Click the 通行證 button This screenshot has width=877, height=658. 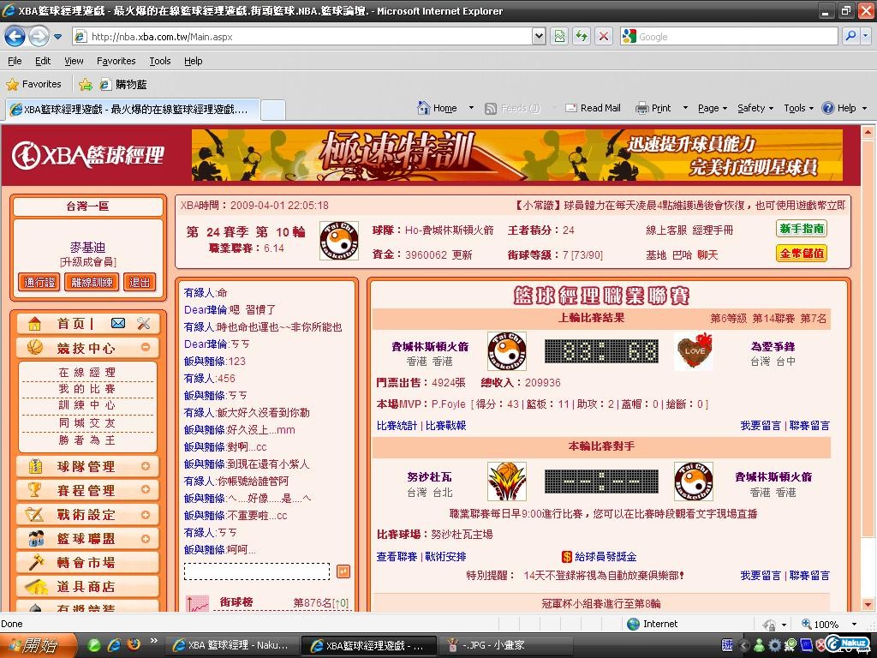39,282
